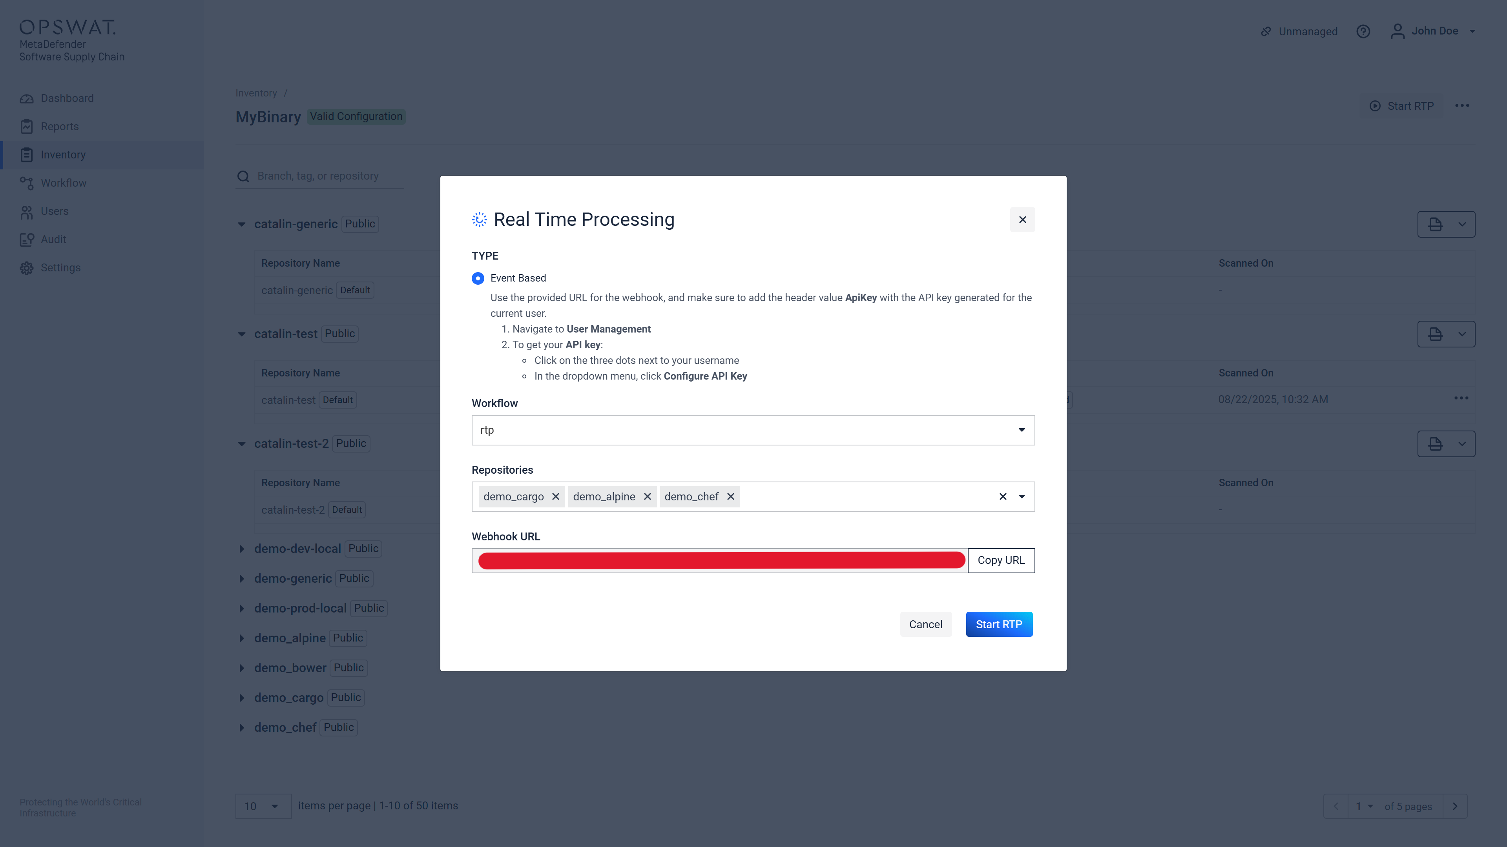This screenshot has width=1507, height=847.
Task: Click the header Start RTP button
Action: [x=1402, y=106]
